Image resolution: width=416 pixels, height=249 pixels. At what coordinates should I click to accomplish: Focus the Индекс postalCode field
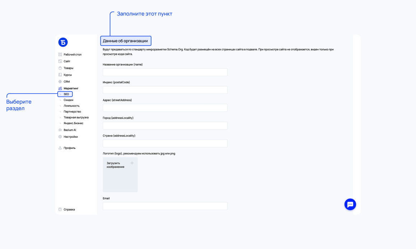[x=165, y=90]
